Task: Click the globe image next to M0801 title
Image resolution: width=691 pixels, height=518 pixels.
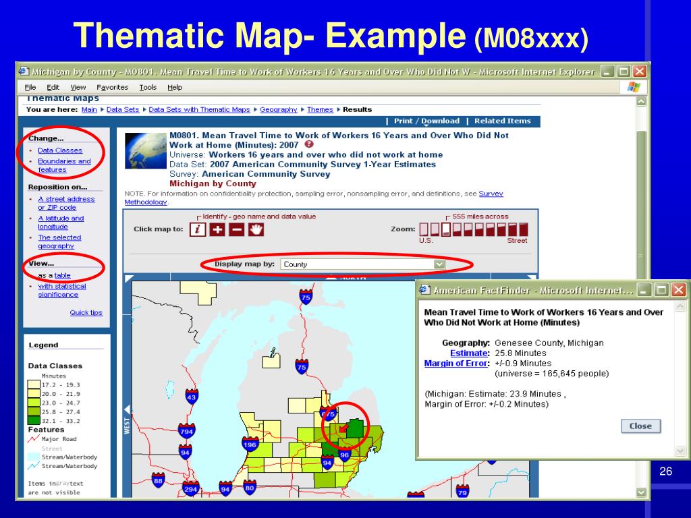Action: (146, 150)
